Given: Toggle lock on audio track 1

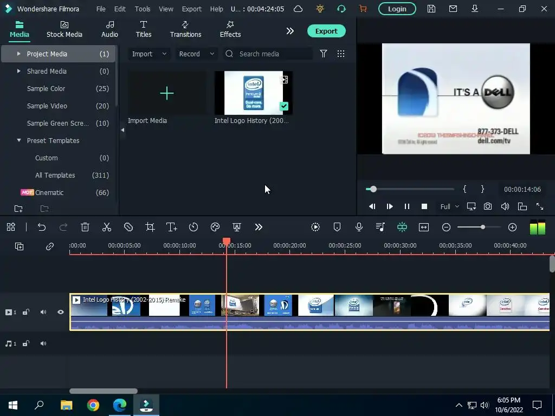Looking at the screenshot, I should (26, 343).
